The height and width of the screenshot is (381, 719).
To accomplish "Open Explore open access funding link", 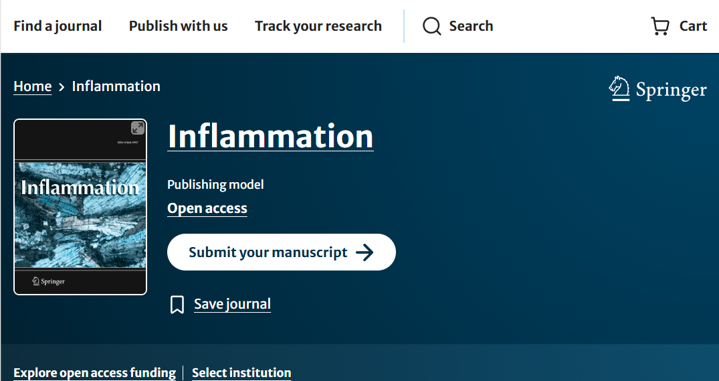I will tap(94, 373).
